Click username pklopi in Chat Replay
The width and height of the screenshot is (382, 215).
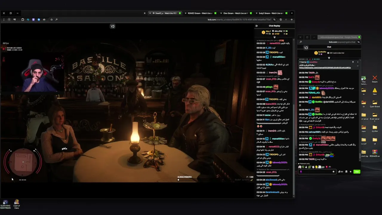coord(269,87)
